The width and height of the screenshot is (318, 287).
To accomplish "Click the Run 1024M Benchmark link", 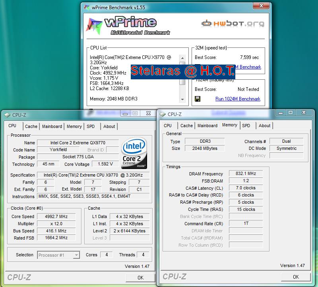I will (238, 99).
